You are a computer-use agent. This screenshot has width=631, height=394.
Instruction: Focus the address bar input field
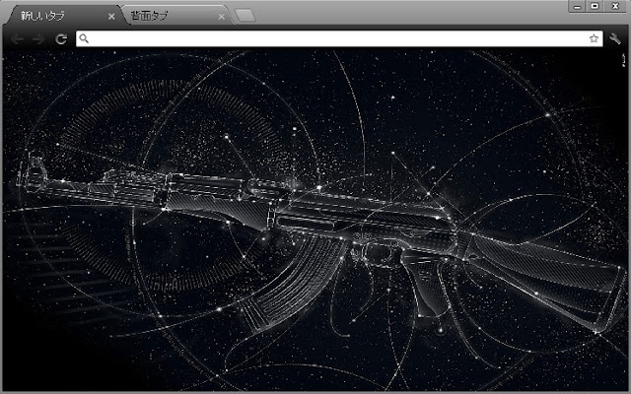pos(339,38)
